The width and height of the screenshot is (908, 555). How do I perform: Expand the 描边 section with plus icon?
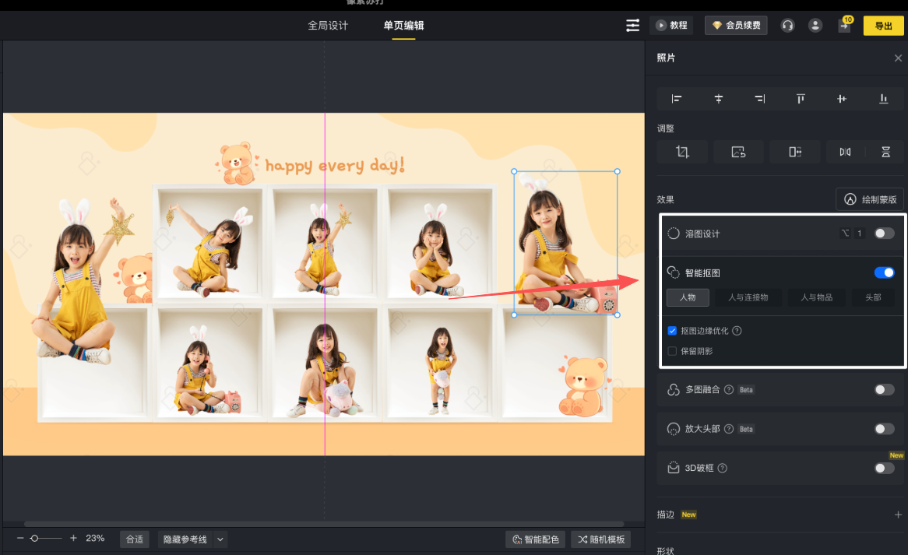tap(898, 515)
